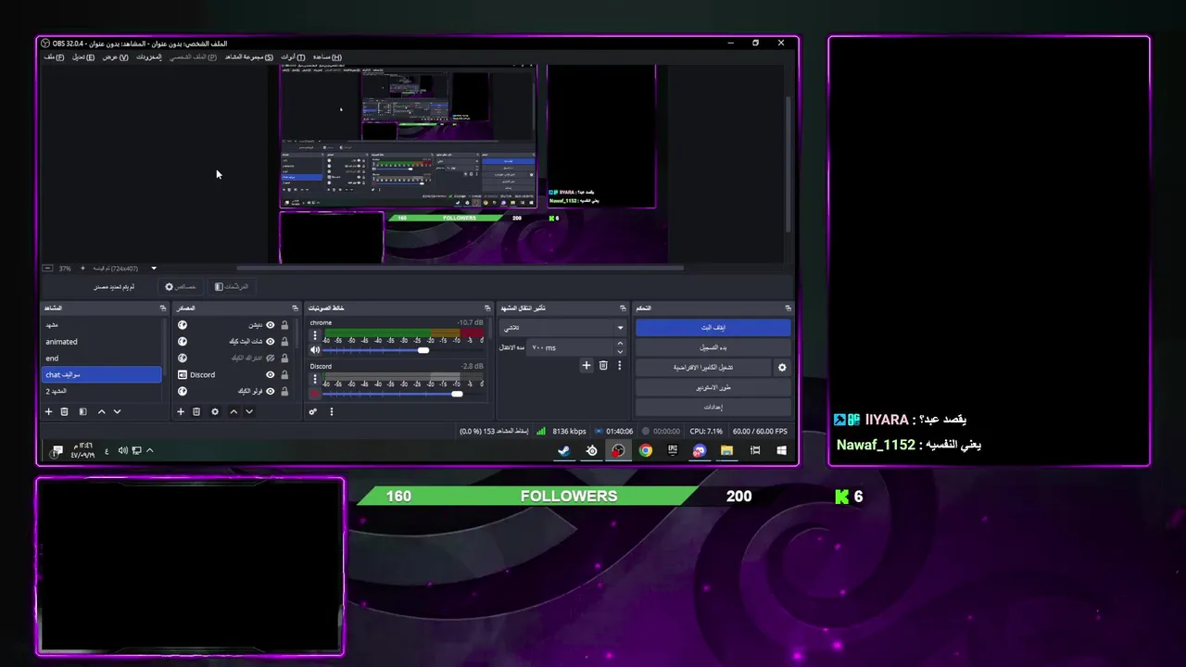This screenshot has width=1186, height=667.
Task: Pop out the Sources dock with its float icon
Action: tap(295, 308)
